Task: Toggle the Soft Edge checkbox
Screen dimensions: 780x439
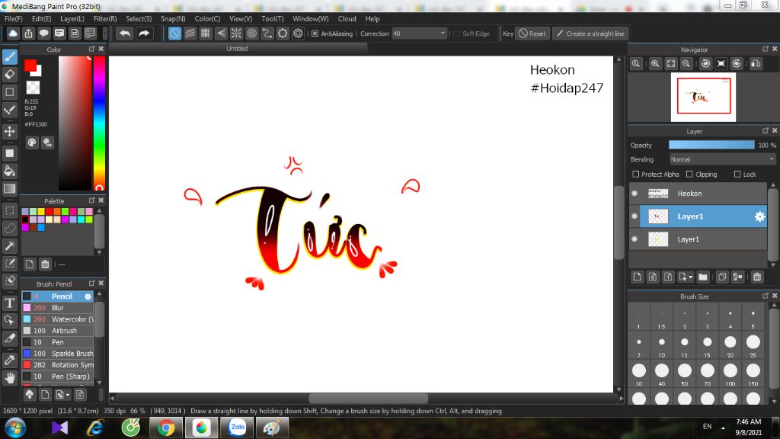Action: tap(456, 34)
